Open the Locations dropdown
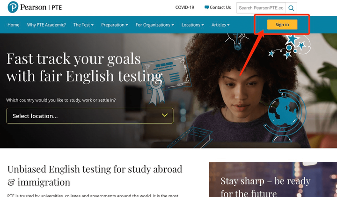 click(193, 25)
